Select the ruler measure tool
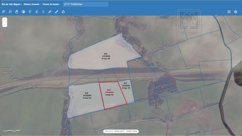This screenshot has height=136, width=242. (50, 12)
